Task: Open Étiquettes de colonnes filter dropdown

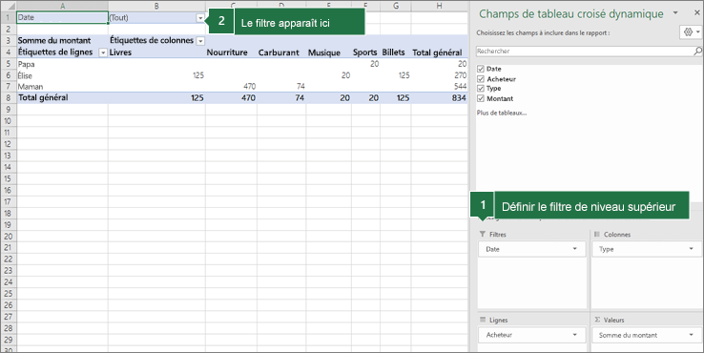Action: click(200, 41)
